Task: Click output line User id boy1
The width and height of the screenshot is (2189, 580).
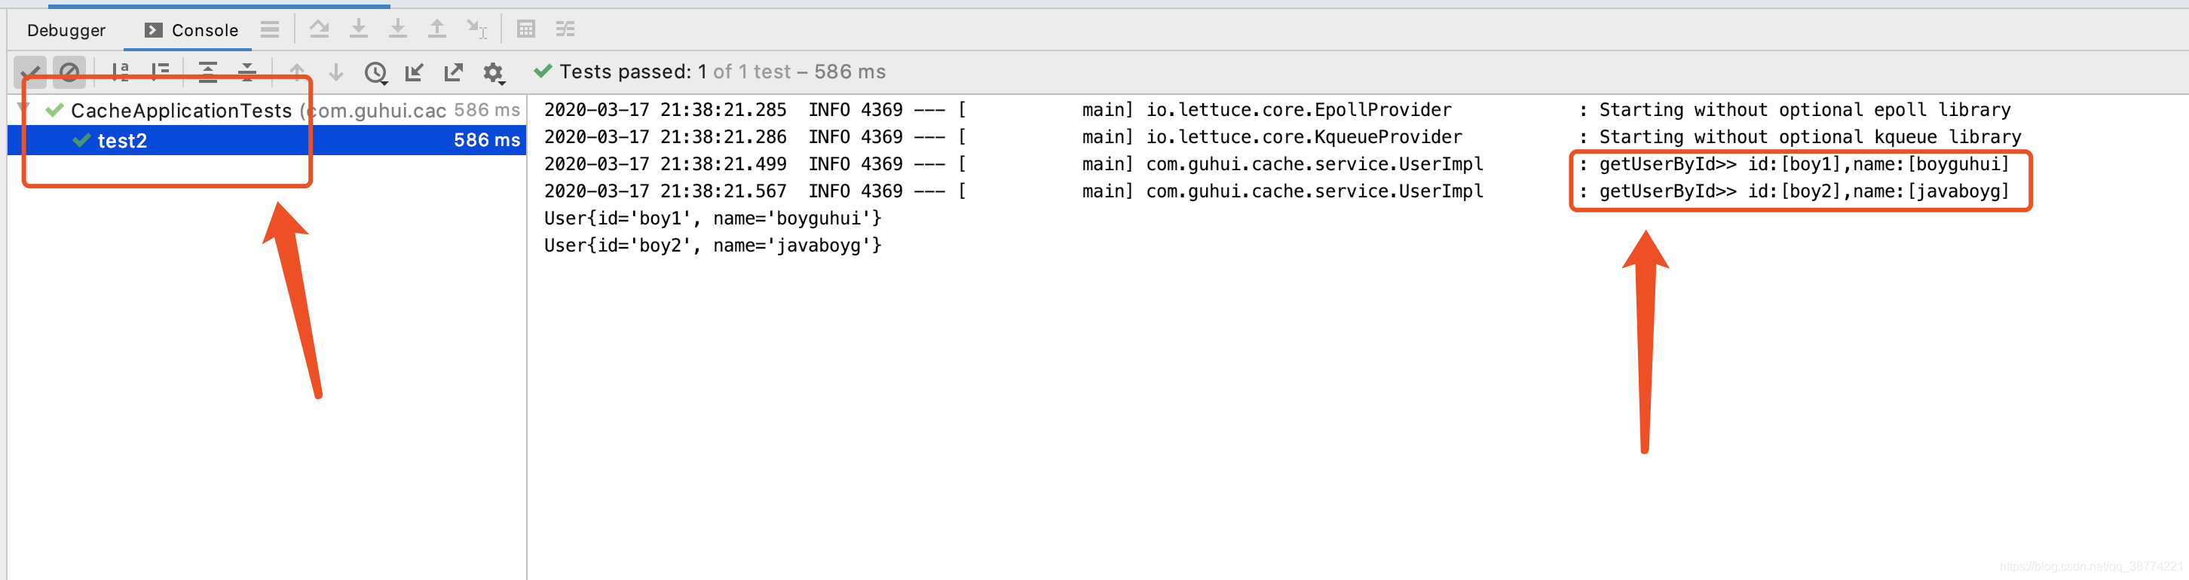Action: coord(713,218)
